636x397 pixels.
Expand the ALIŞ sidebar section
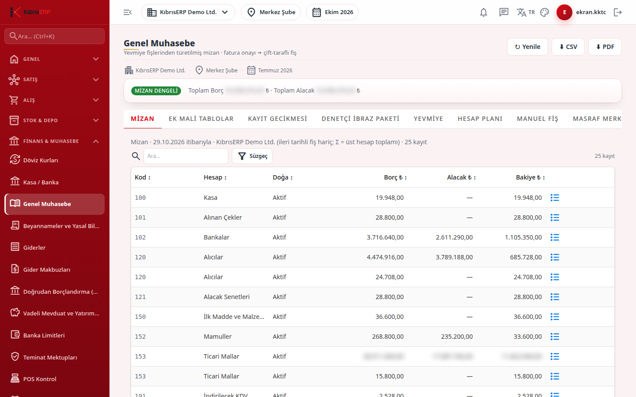[x=54, y=100]
